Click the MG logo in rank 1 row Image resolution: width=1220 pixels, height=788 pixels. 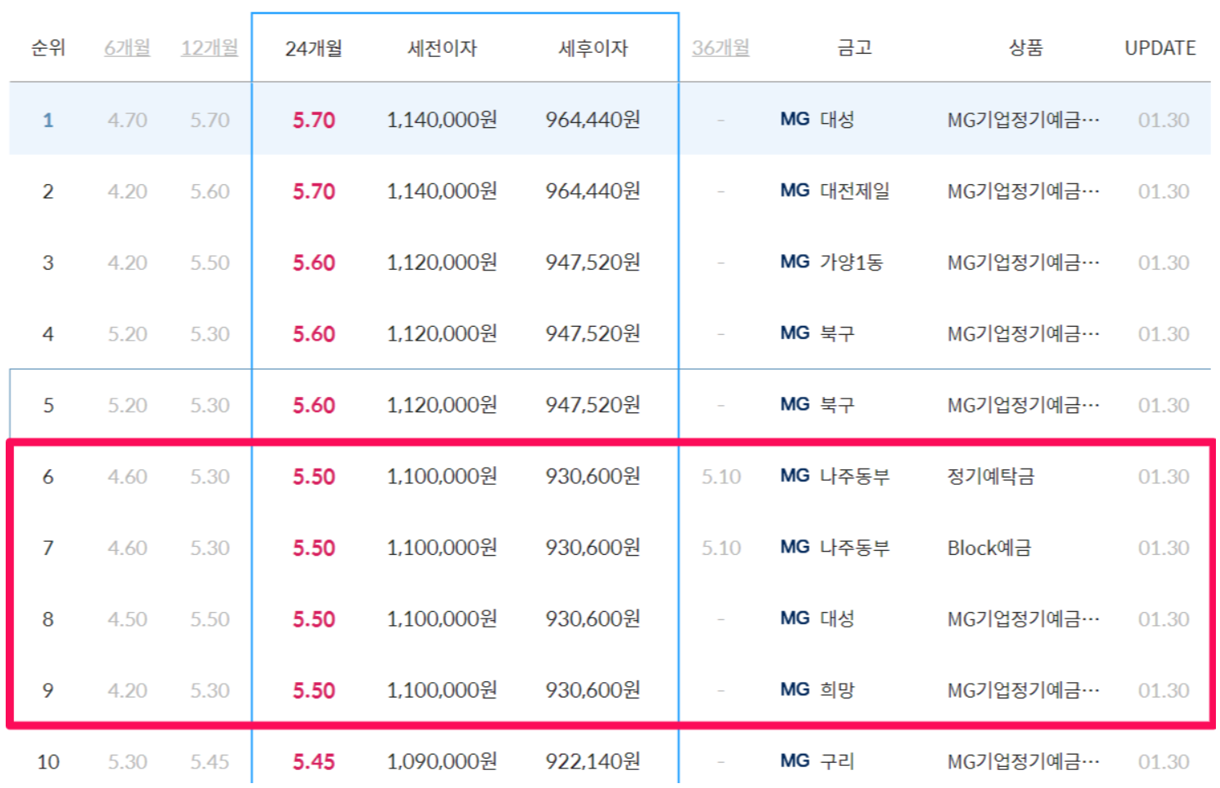(795, 120)
